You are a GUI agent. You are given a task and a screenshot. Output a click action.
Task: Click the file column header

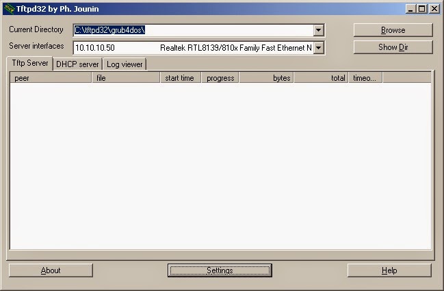(x=126, y=78)
